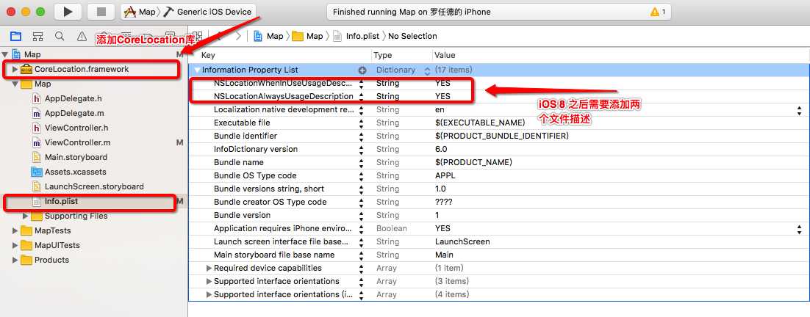The image size is (810, 317).
Task: Click the Key column header
Action: [x=208, y=55]
